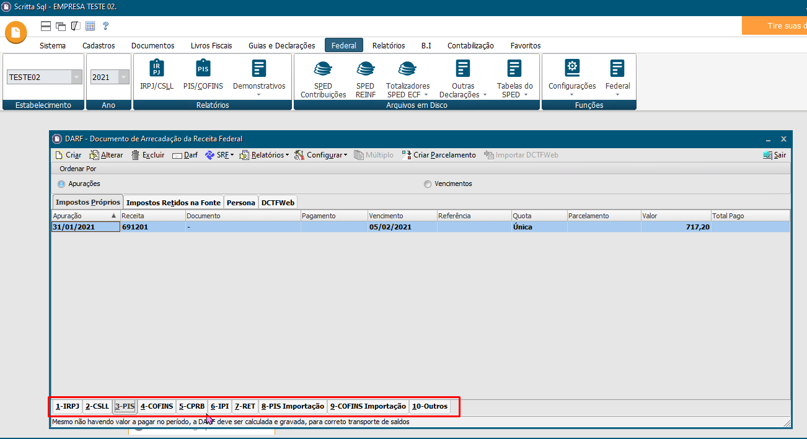Image resolution: width=807 pixels, height=439 pixels.
Task: Open the Ano 2021 dropdown
Action: [x=123, y=77]
